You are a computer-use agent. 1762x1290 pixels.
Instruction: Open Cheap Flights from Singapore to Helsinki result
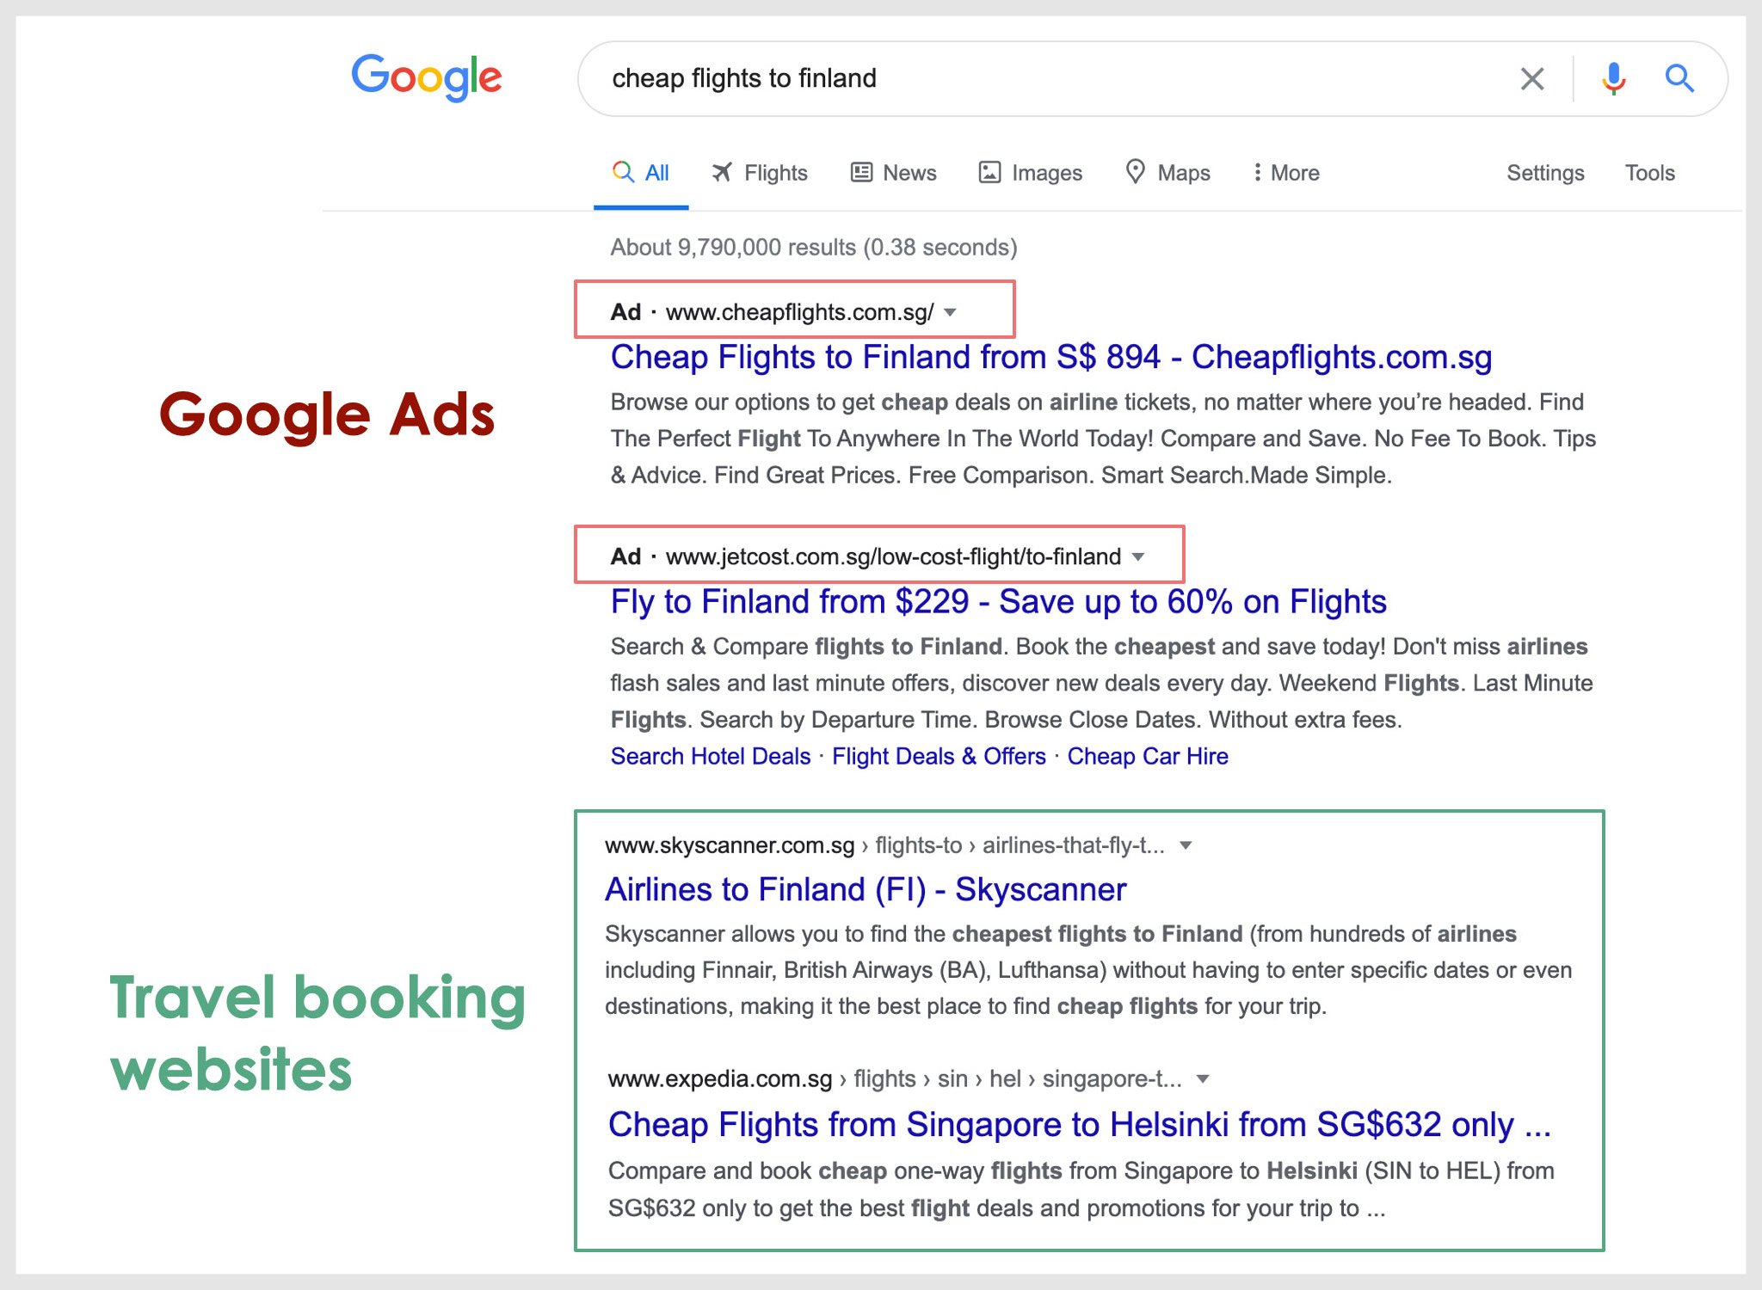(1080, 1125)
